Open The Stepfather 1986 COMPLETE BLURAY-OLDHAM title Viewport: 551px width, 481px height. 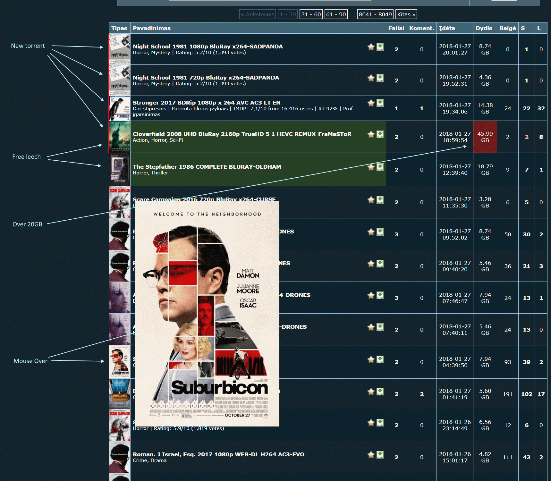coord(207,167)
